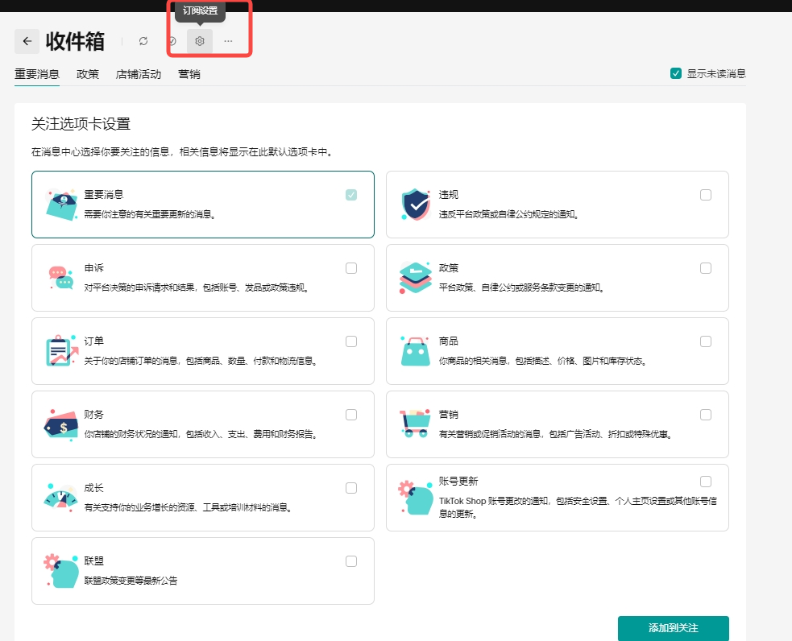Click the 营销 shopping cart icon

point(416,424)
